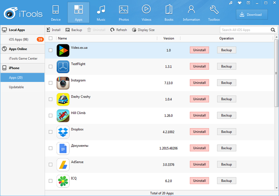Click the scrollbar up arrow
This screenshot has height=196, width=279.
[276, 37]
